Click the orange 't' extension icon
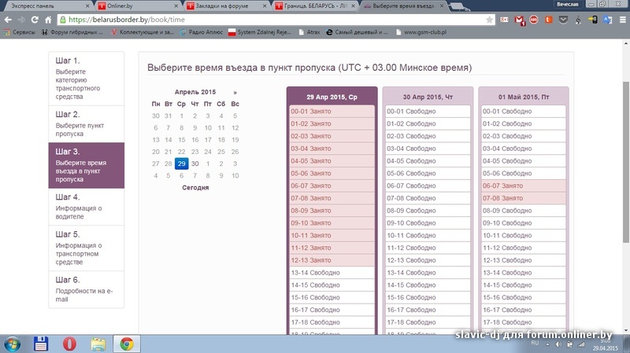The height and width of the screenshot is (353, 630). click(x=548, y=20)
